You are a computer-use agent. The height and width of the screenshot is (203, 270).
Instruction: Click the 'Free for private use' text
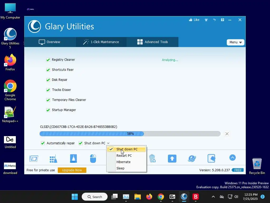(x=41, y=170)
